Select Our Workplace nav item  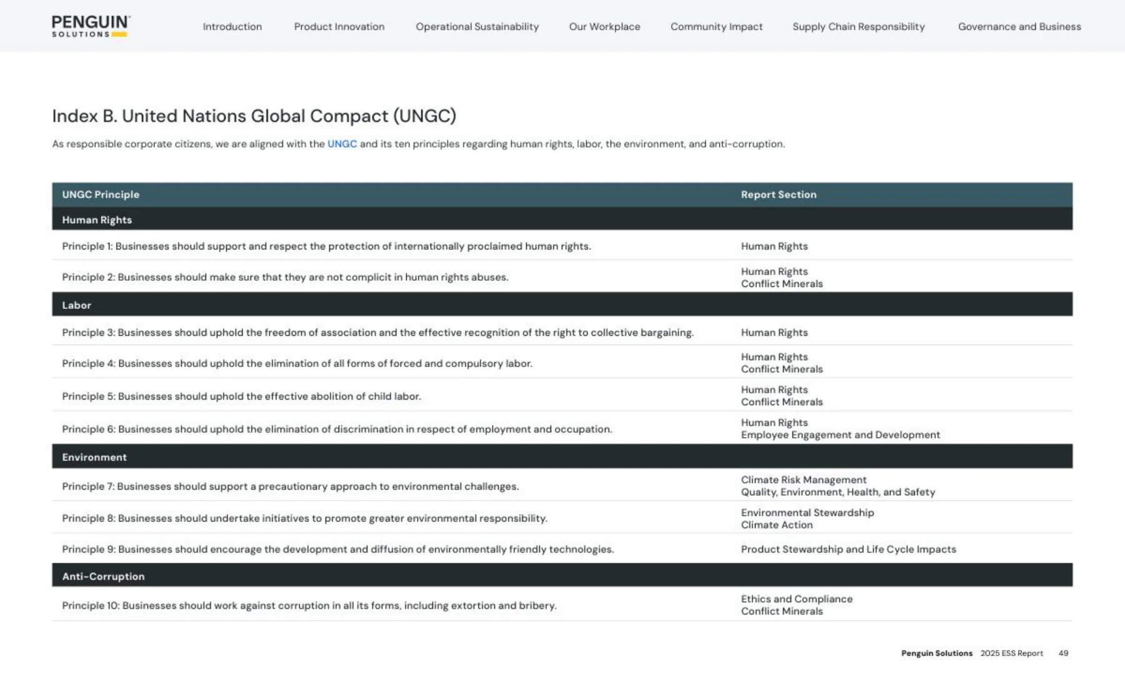[604, 26]
